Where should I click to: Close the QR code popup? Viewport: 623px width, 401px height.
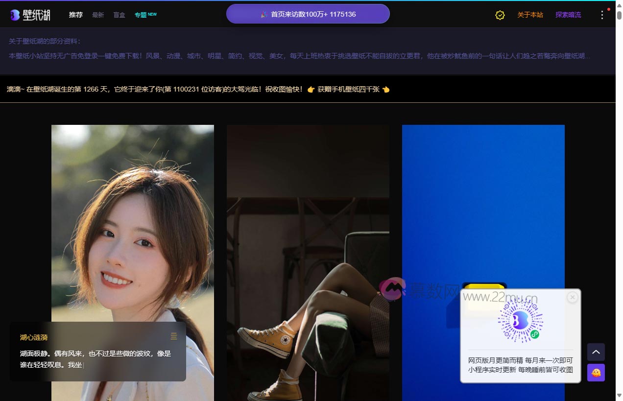pos(572,297)
